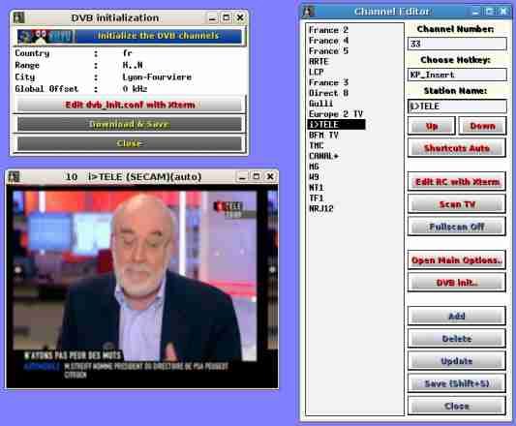The height and width of the screenshot is (426, 516).
Task: Move station with Up button
Action: pyautogui.click(x=432, y=126)
